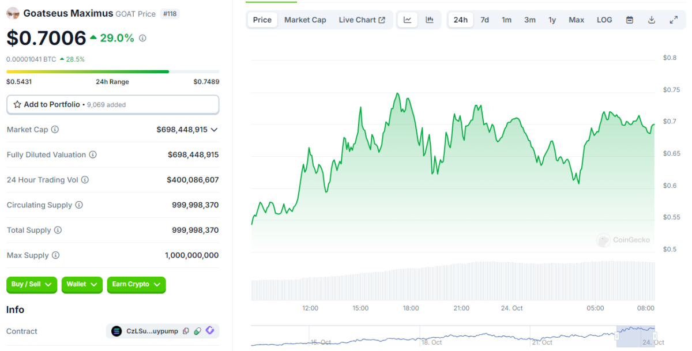Toggle the LOG scale option
The width and height of the screenshot is (692, 351).
604,20
